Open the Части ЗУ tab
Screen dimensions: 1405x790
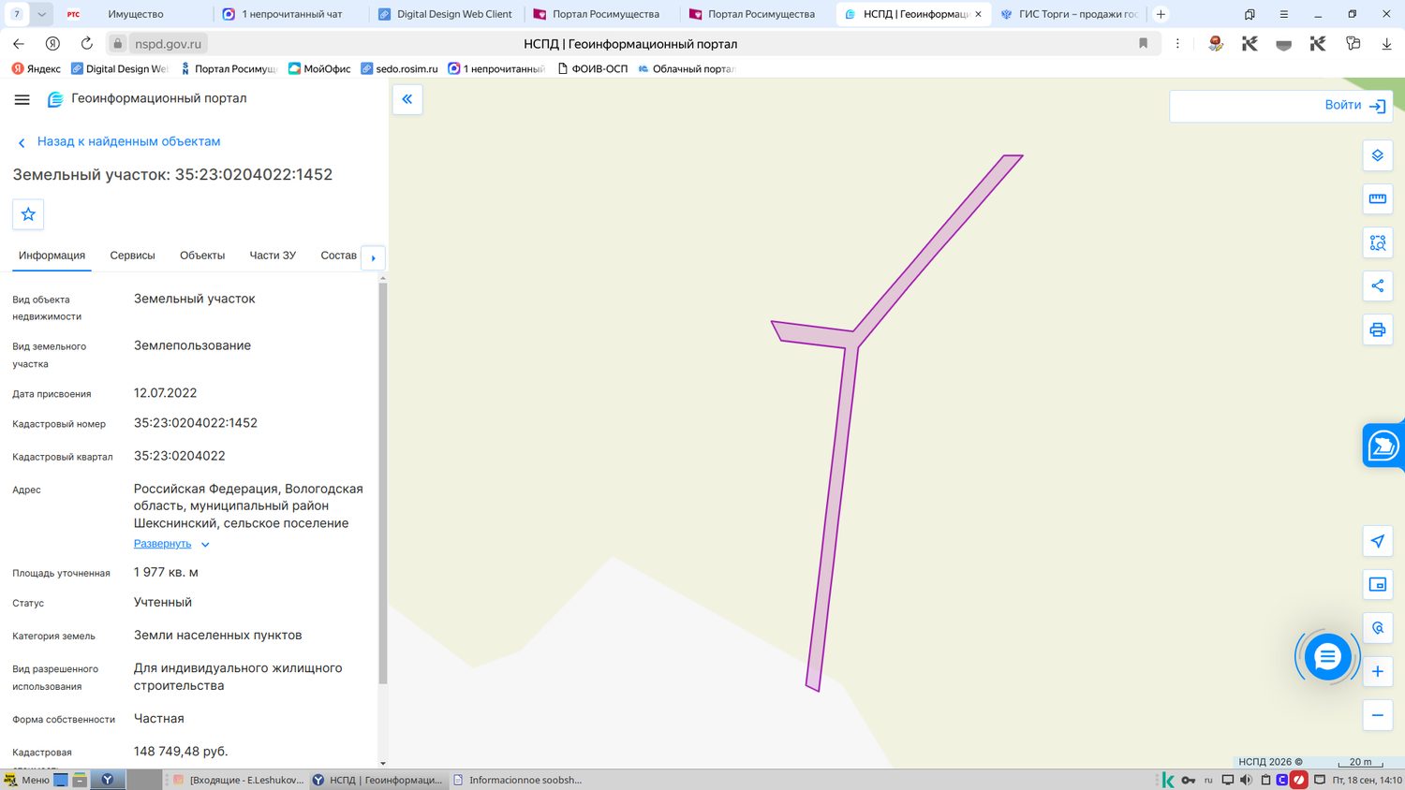pyautogui.click(x=273, y=256)
